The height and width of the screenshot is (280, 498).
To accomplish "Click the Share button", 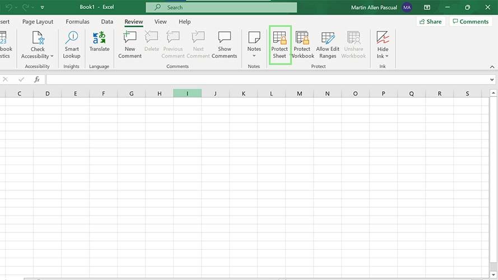I will (431, 22).
